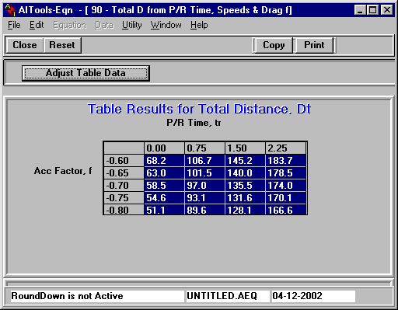Image resolution: width=398 pixels, height=310 pixels.
Task: Click table cell 140.0
Action: click(x=245, y=173)
